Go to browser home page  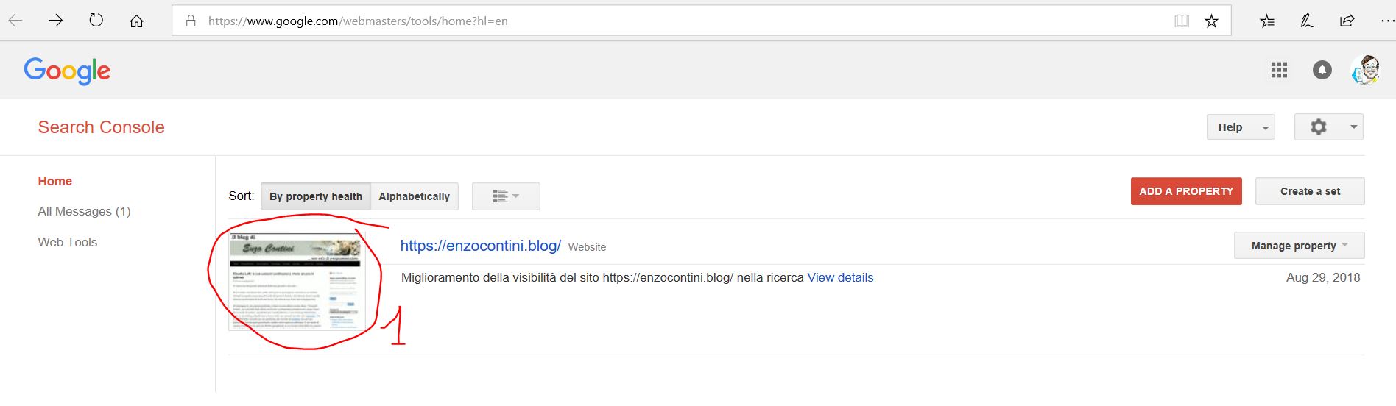[x=136, y=21]
